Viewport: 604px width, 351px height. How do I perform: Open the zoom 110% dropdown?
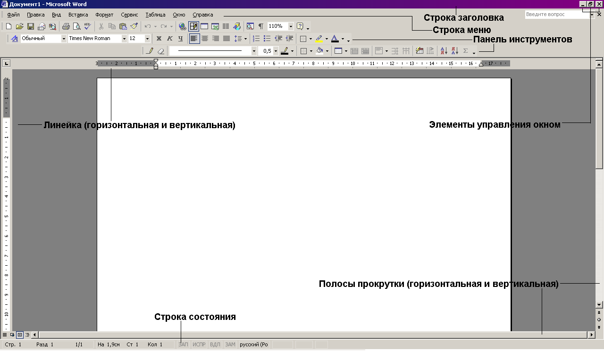point(291,26)
